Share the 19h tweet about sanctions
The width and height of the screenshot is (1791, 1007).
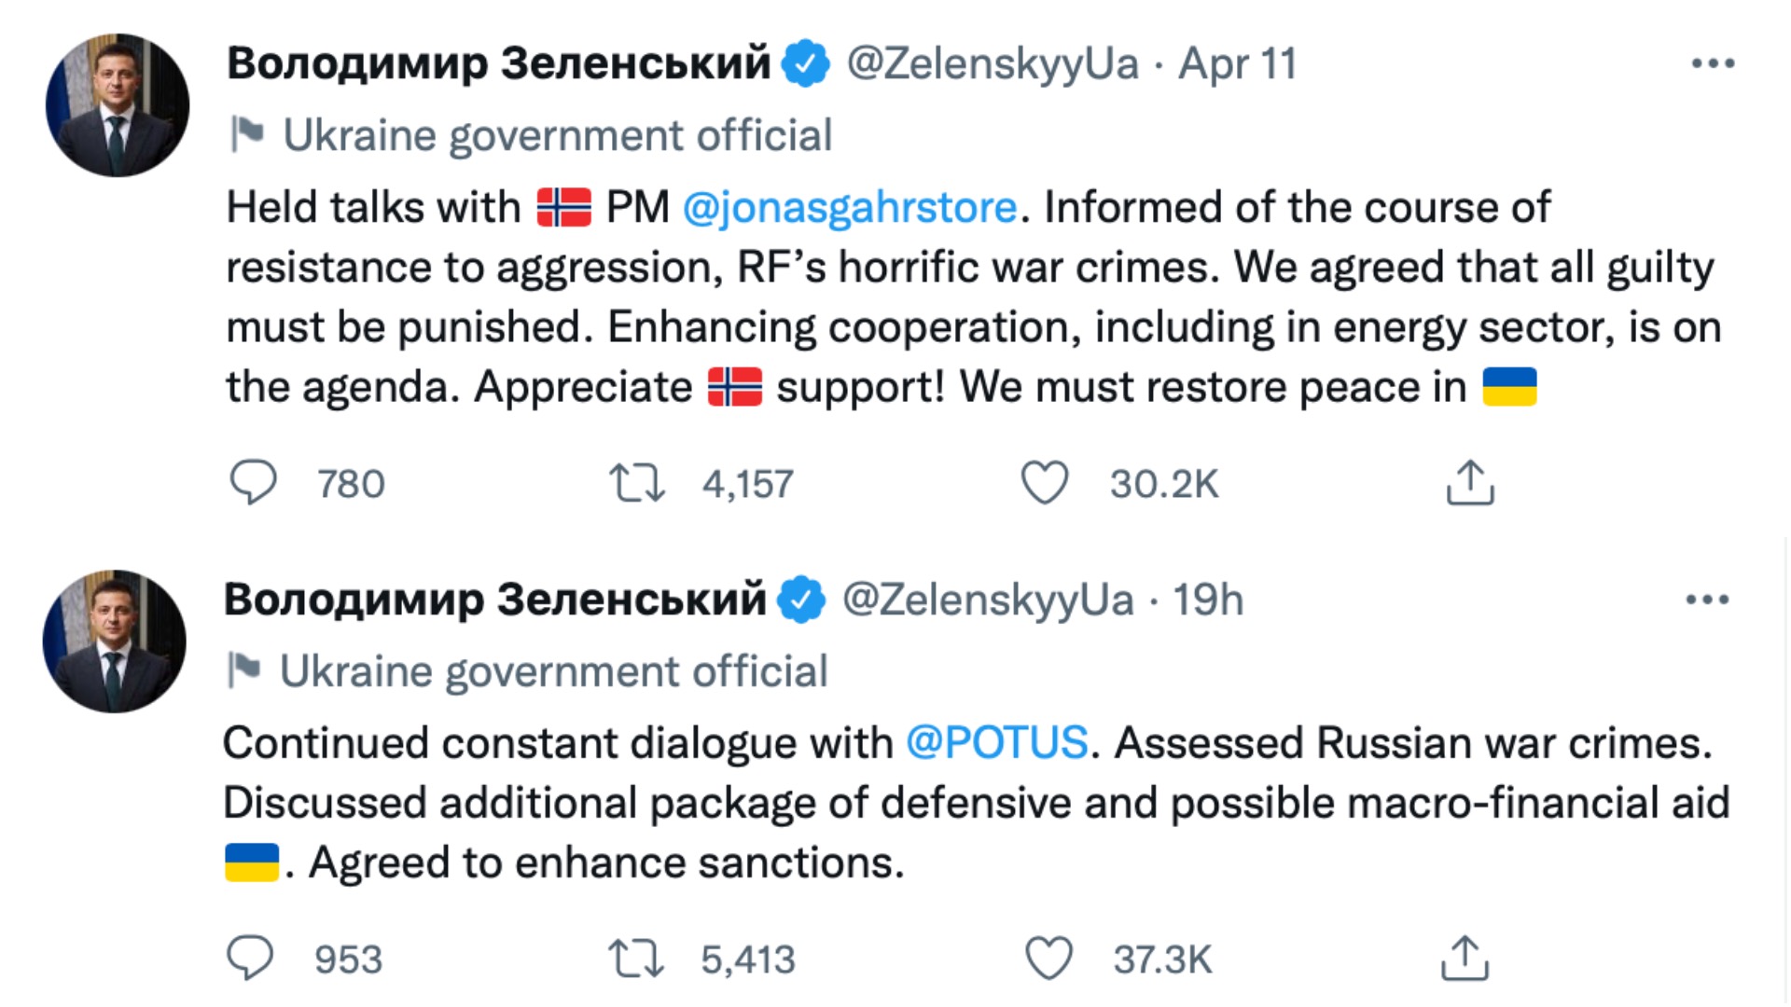coord(1465,958)
